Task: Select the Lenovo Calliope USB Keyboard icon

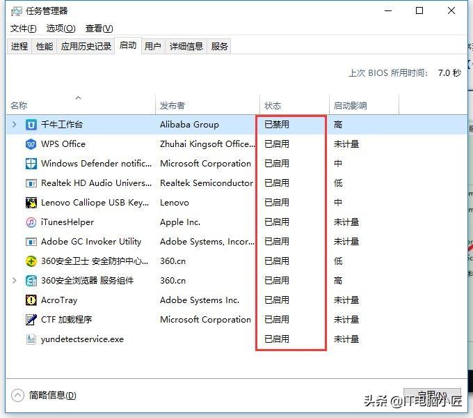Action: pos(31,203)
